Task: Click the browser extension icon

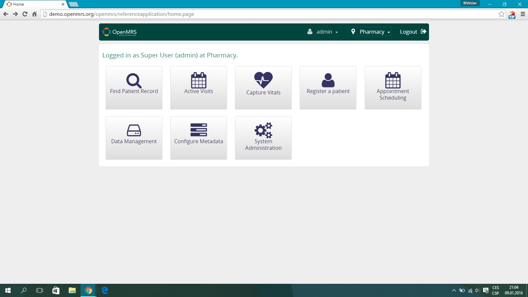Action: tap(512, 15)
